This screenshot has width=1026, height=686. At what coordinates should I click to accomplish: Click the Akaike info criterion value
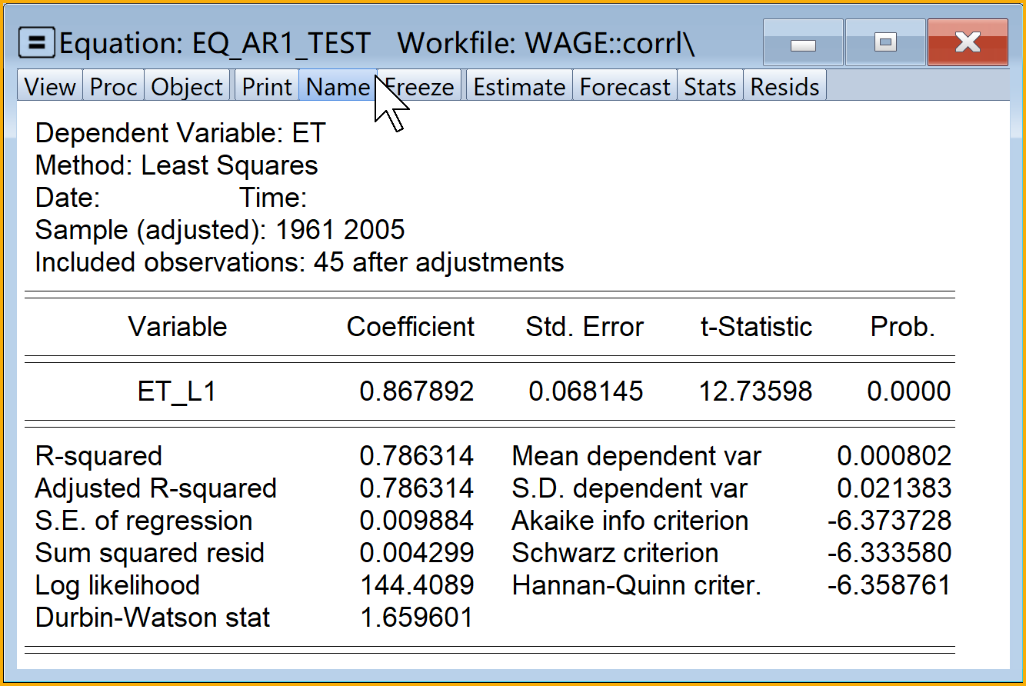click(x=890, y=521)
